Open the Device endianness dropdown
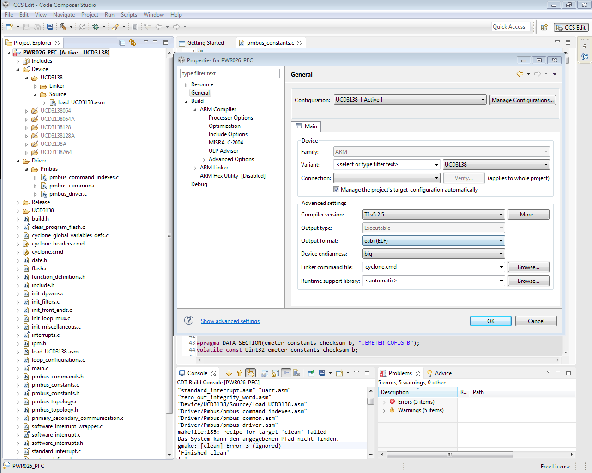This screenshot has width=592, height=473. (434, 254)
